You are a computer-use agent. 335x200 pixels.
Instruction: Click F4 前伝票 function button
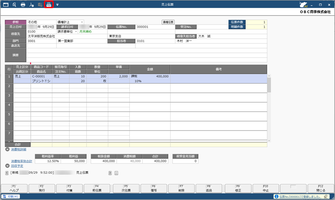(x=97, y=188)
